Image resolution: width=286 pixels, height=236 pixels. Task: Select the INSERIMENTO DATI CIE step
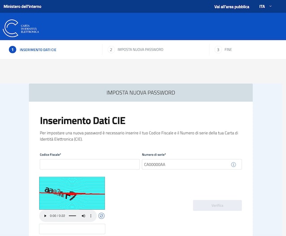tap(38, 50)
